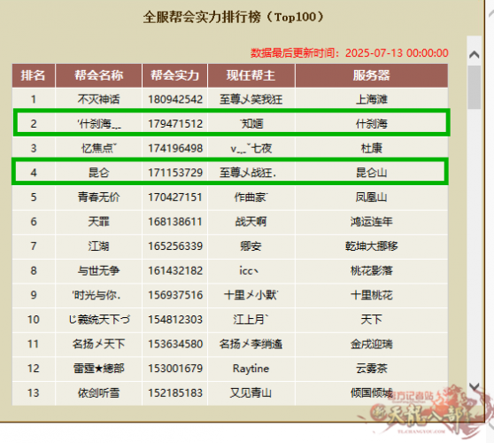Click guild leader Raytine
The height and width of the screenshot is (443, 494).
coord(251,369)
